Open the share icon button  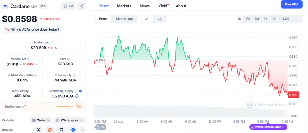pyautogui.click(x=81, y=6)
